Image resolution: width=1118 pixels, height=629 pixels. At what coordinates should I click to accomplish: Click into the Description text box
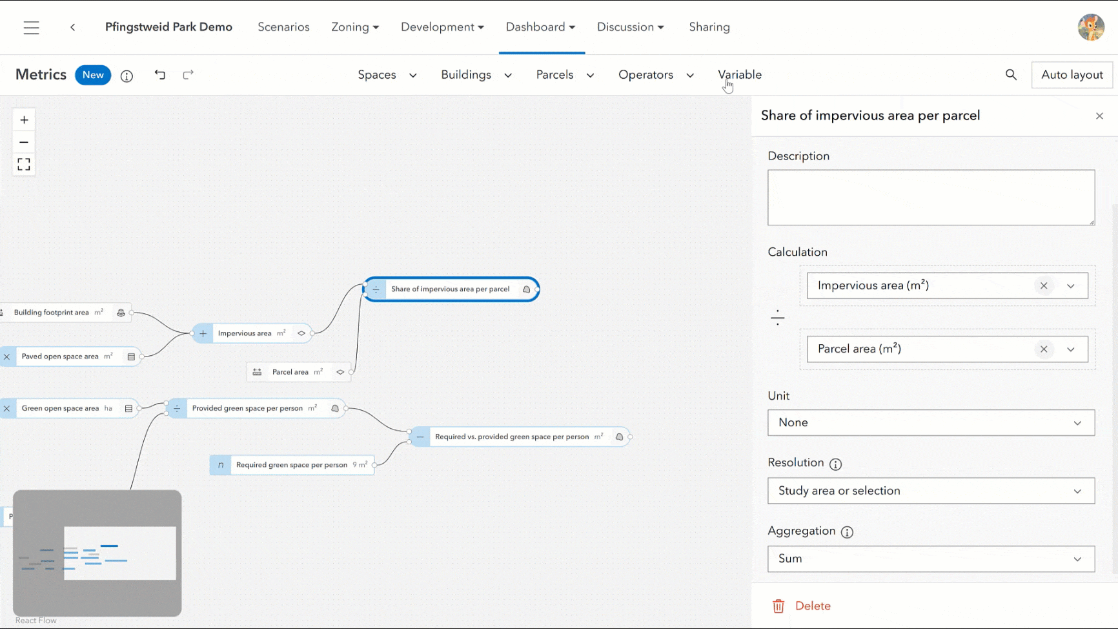point(930,198)
